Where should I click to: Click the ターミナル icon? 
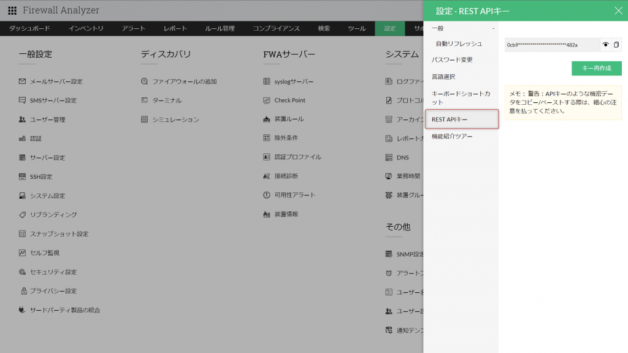pyautogui.click(x=145, y=100)
